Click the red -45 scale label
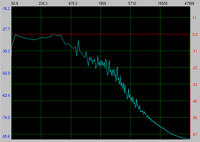Screen dimensions: 200x142 tap(195, 101)
